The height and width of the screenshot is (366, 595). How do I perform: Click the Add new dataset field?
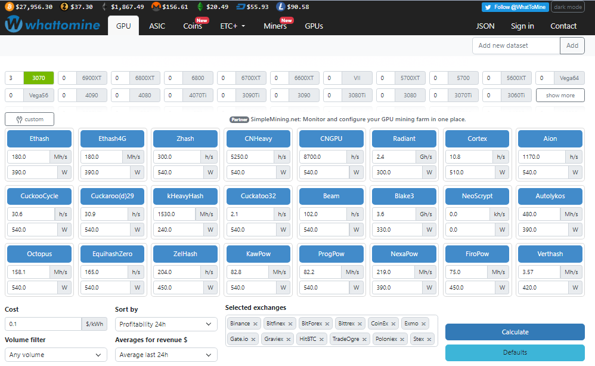point(516,45)
